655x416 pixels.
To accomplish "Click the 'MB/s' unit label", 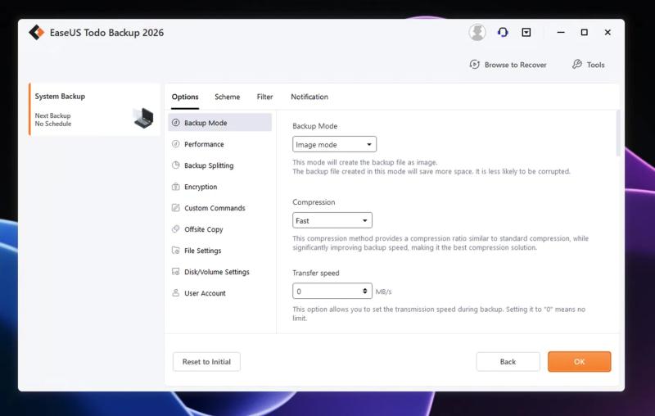I will point(383,292).
